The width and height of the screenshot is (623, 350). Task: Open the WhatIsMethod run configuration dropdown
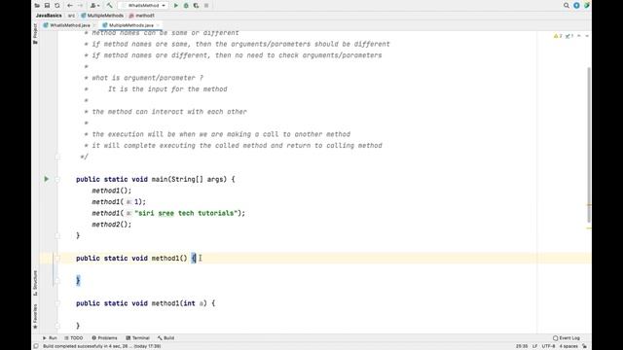pyautogui.click(x=143, y=5)
